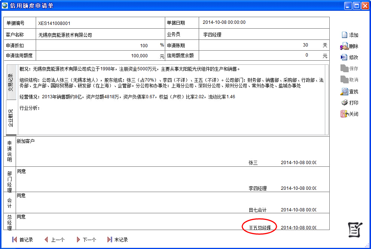371x249 pixels.
Task: Select the 企业概况 vertical tab
Action: (11, 118)
